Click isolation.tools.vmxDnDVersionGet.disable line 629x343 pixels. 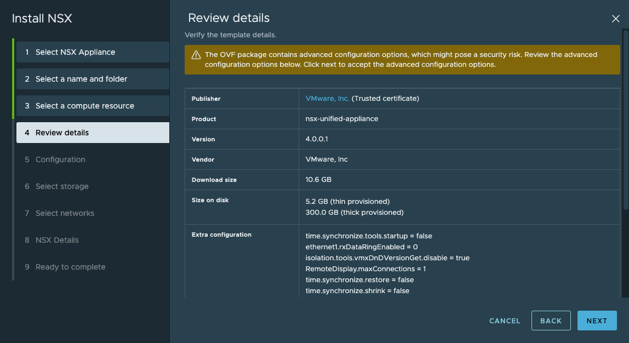tap(387, 258)
